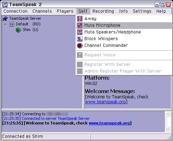This screenshot has width=173, height=141.
Task: Open the Players menu
Action: pos(65,11)
